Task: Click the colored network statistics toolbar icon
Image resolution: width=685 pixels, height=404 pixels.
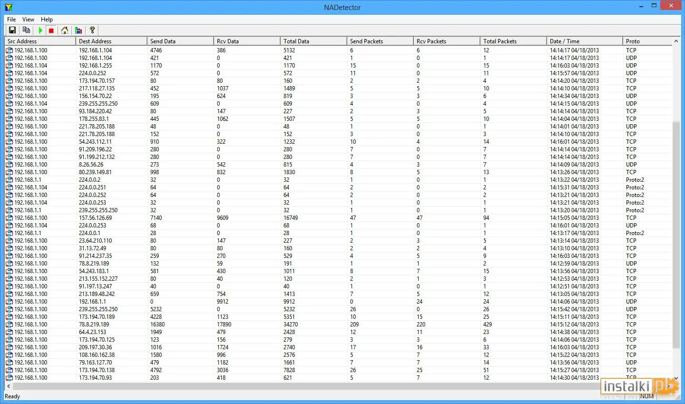Action: tap(78, 30)
